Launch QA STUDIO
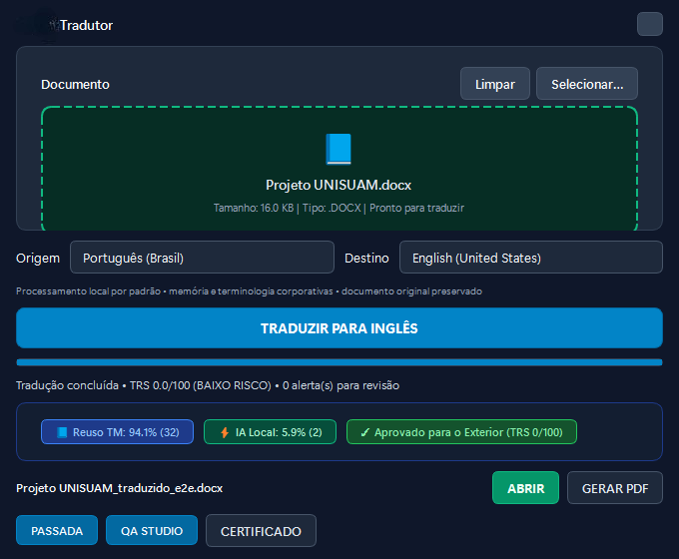 [152, 530]
